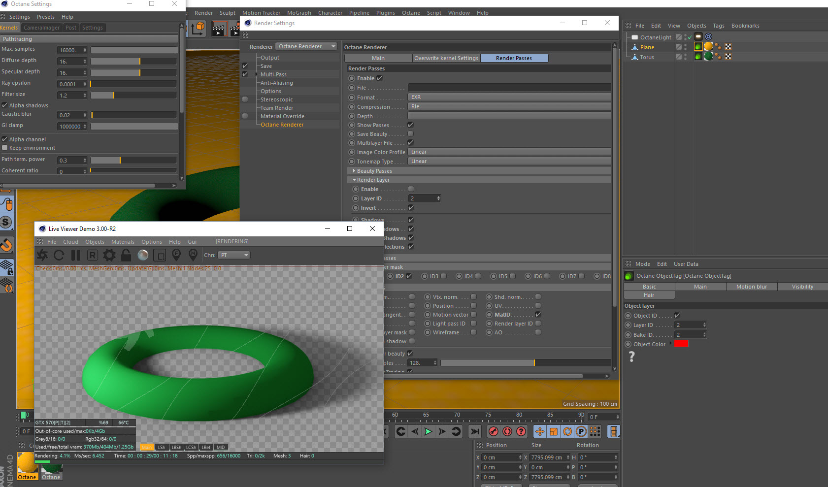Click the Layer ID field in Render Layer
Screen dimensions: 828x487
(425, 198)
